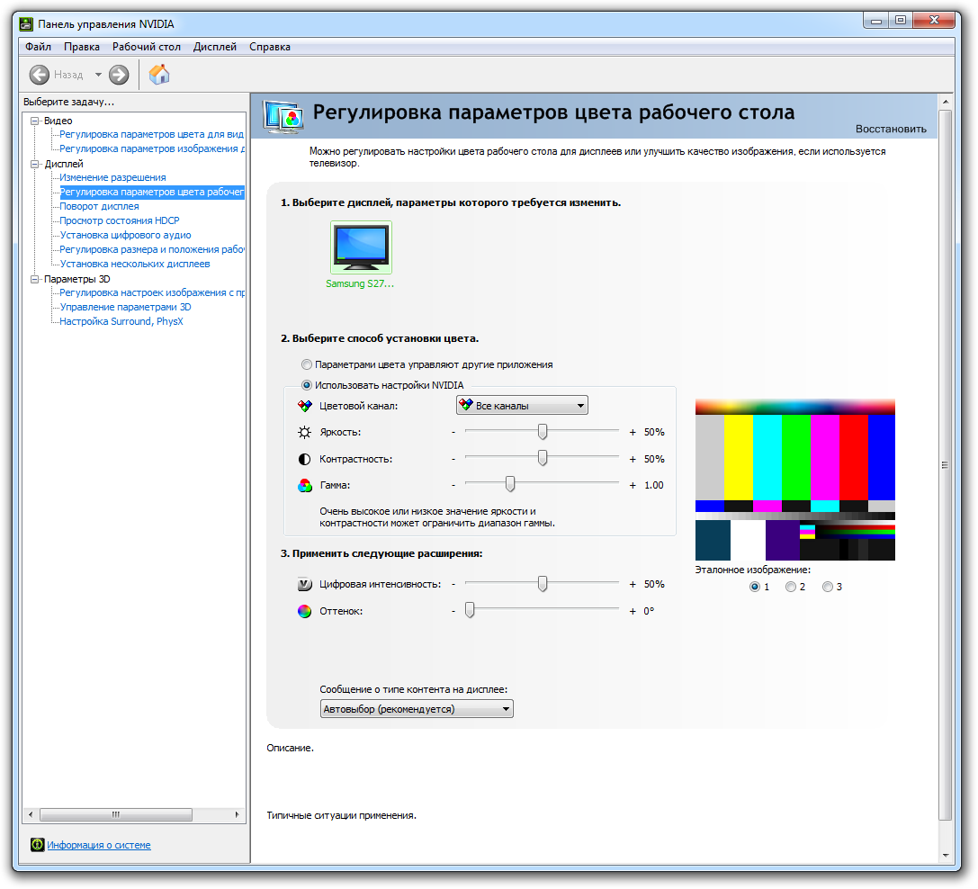
Task: Open 'Управление параметрами 3D' task
Action: tap(125, 307)
